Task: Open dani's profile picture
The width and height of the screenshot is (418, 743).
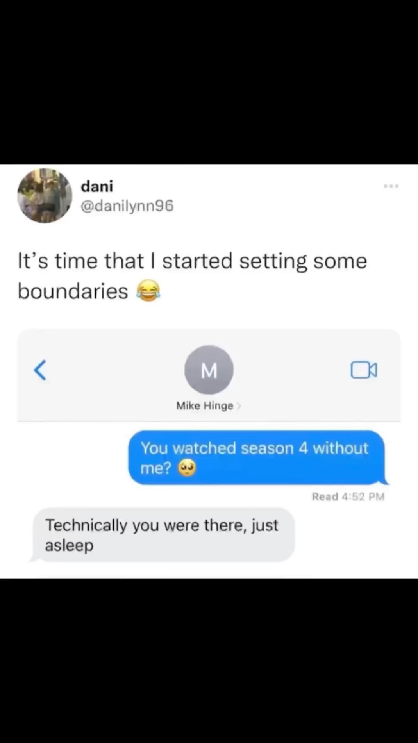Action: (x=45, y=196)
